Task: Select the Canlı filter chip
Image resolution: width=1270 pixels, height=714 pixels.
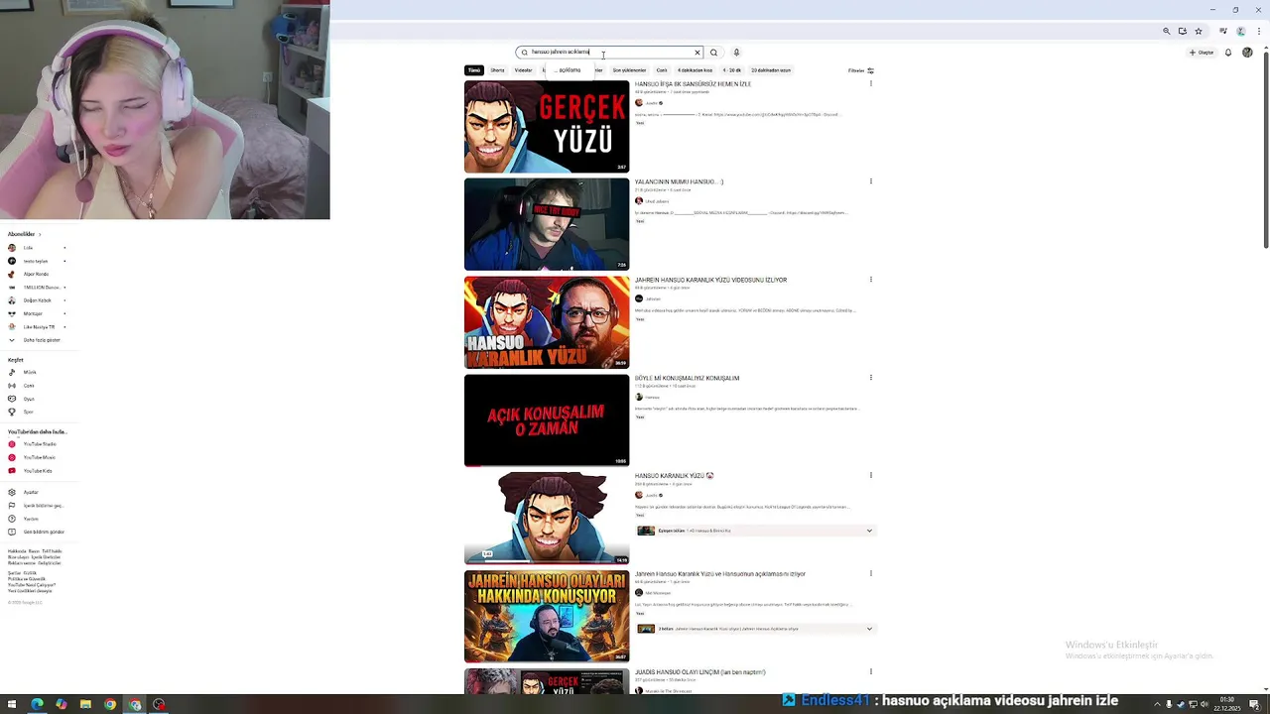Action: (662, 70)
